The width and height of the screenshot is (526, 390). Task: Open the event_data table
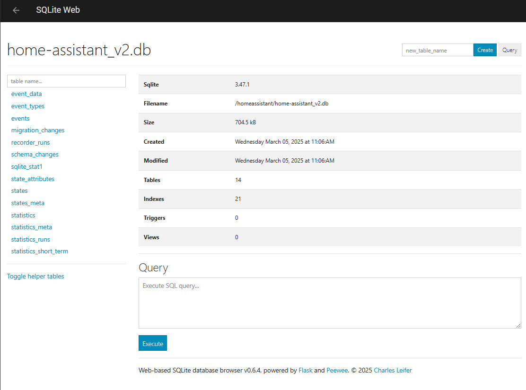tap(26, 94)
